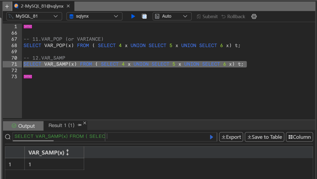Click the Export button

click(x=231, y=137)
